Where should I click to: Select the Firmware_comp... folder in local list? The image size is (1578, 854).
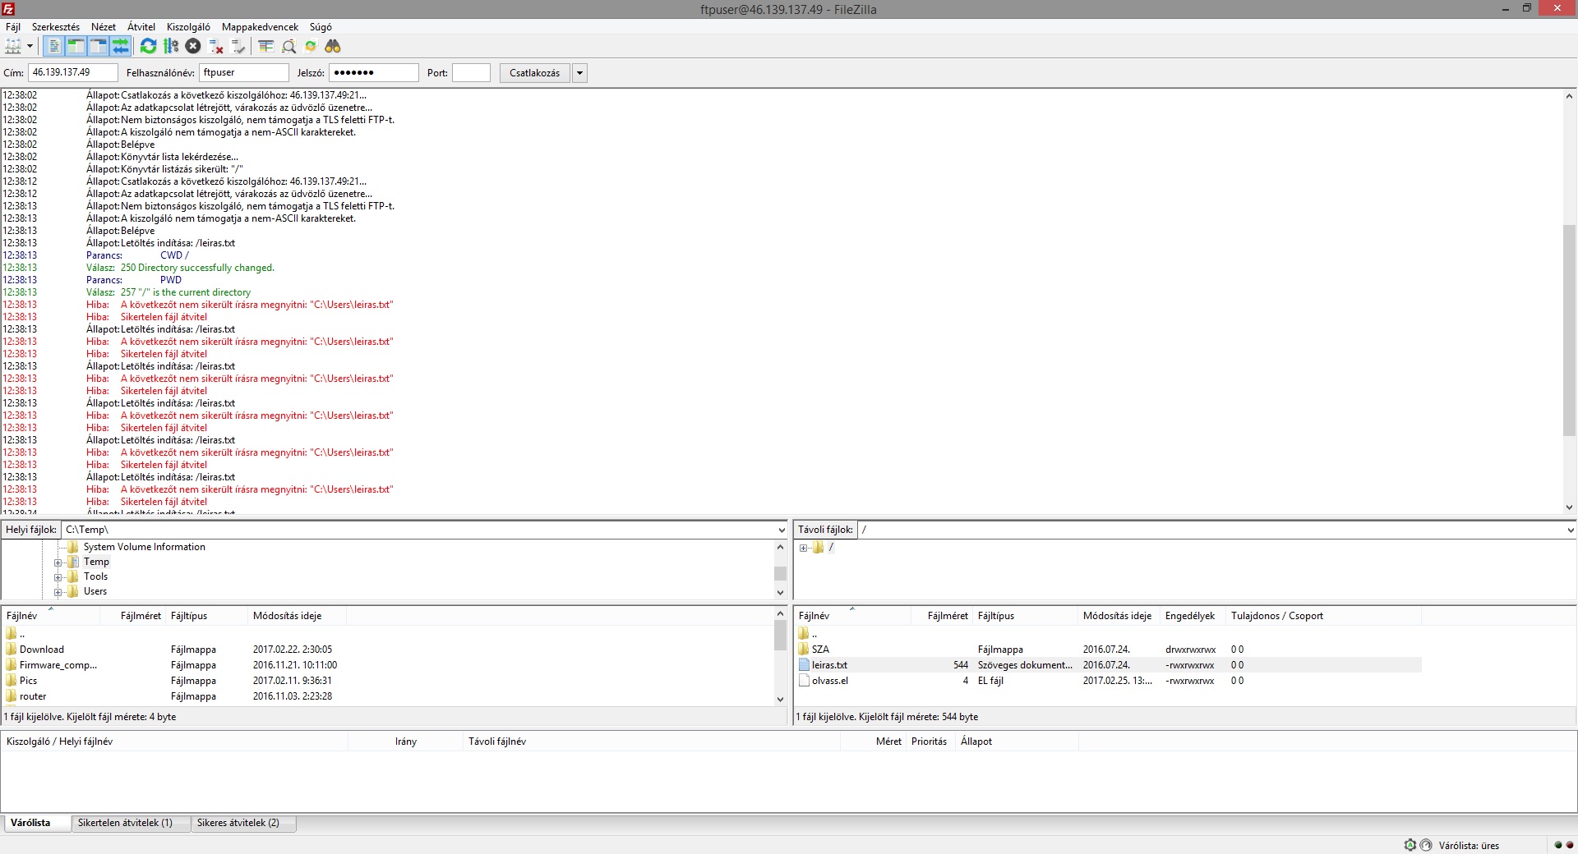click(58, 665)
